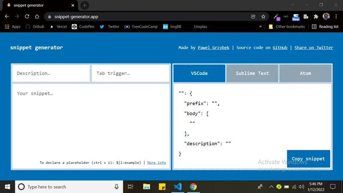343x193 pixels.
Task: Reload the snippet generator page
Action: 27,17
